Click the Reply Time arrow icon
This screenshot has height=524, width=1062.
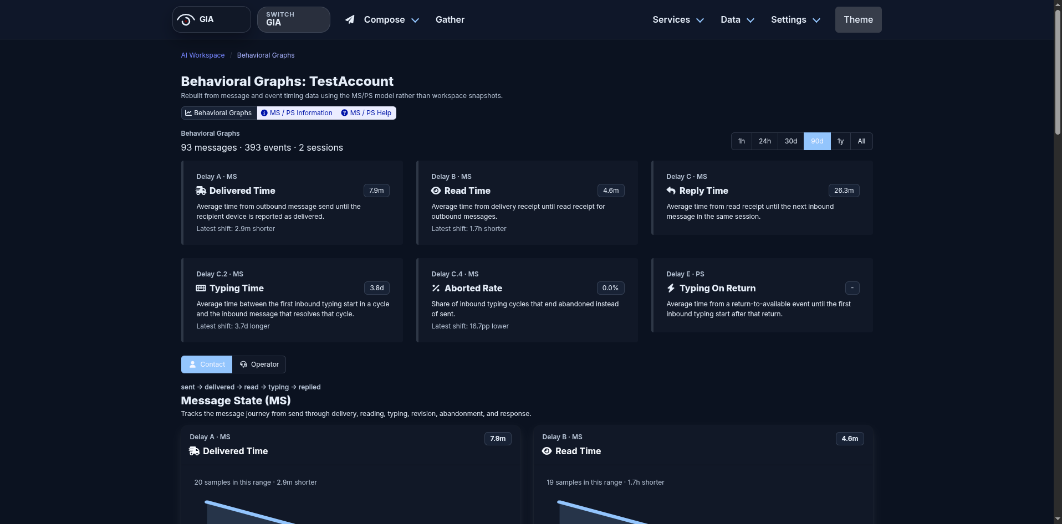(671, 191)
